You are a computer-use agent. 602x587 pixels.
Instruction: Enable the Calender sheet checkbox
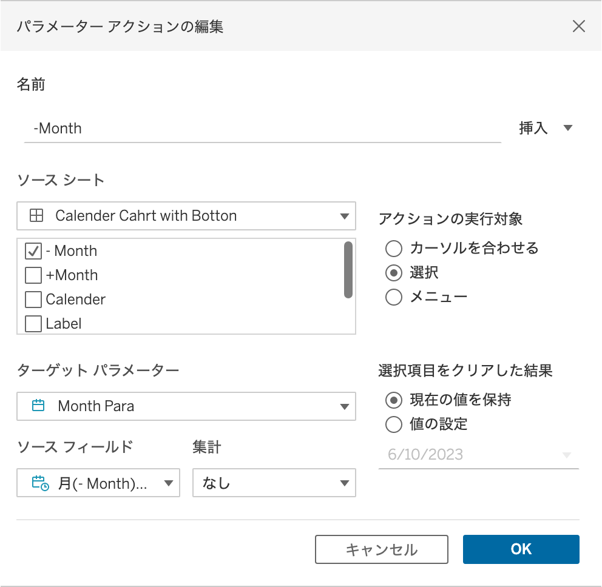coord(33,300)
